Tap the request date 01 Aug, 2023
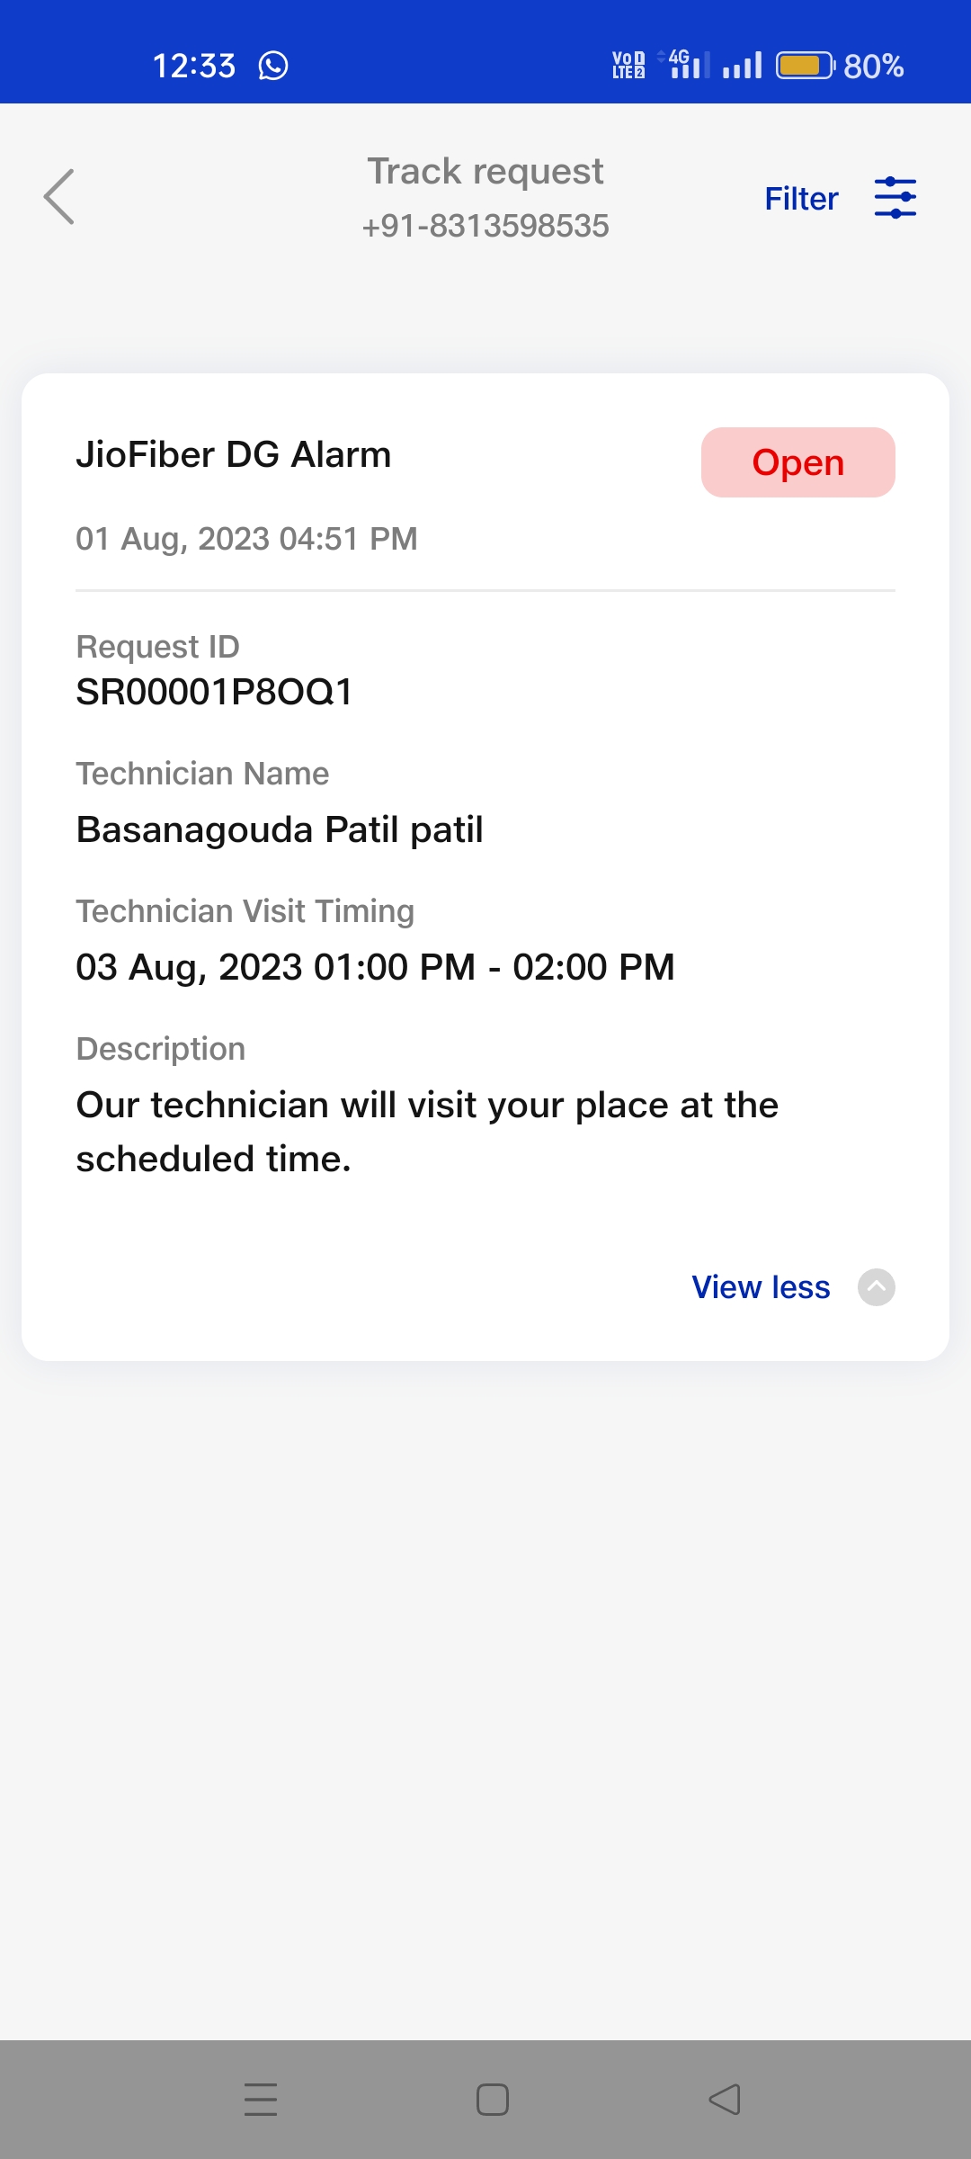Screen dimensions: 971x2159 (246, 539)
